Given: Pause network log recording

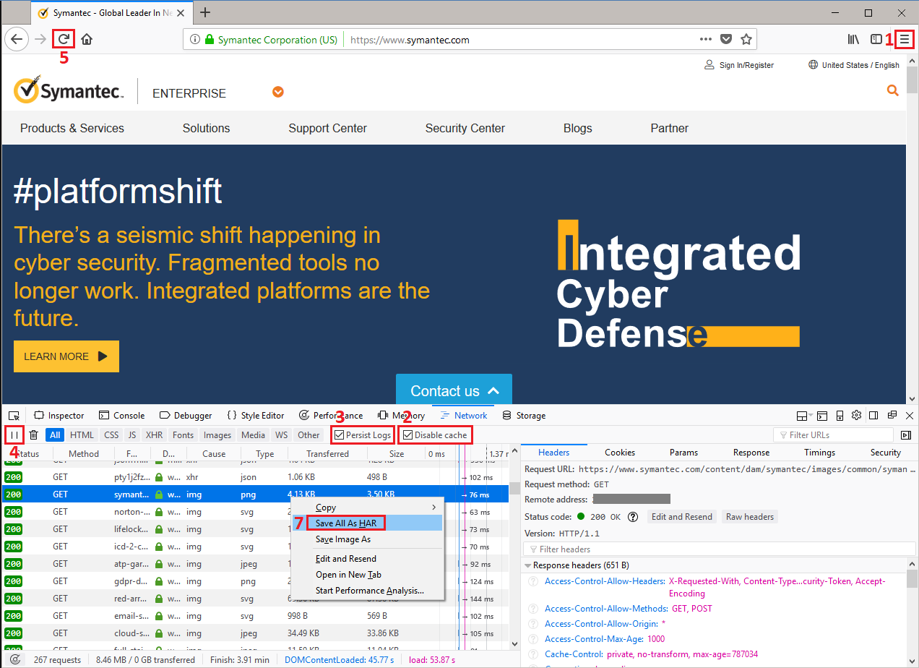Looking at the screenshot, I should tap(14, 435).
